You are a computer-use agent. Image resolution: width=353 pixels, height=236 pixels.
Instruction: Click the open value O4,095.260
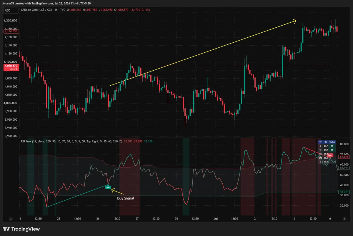[x=75, y=10]
